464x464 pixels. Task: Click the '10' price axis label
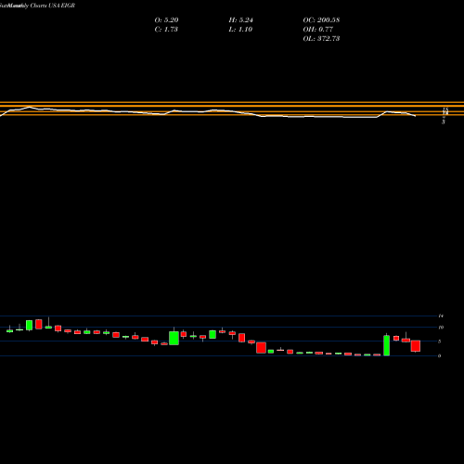pos(441,328)
